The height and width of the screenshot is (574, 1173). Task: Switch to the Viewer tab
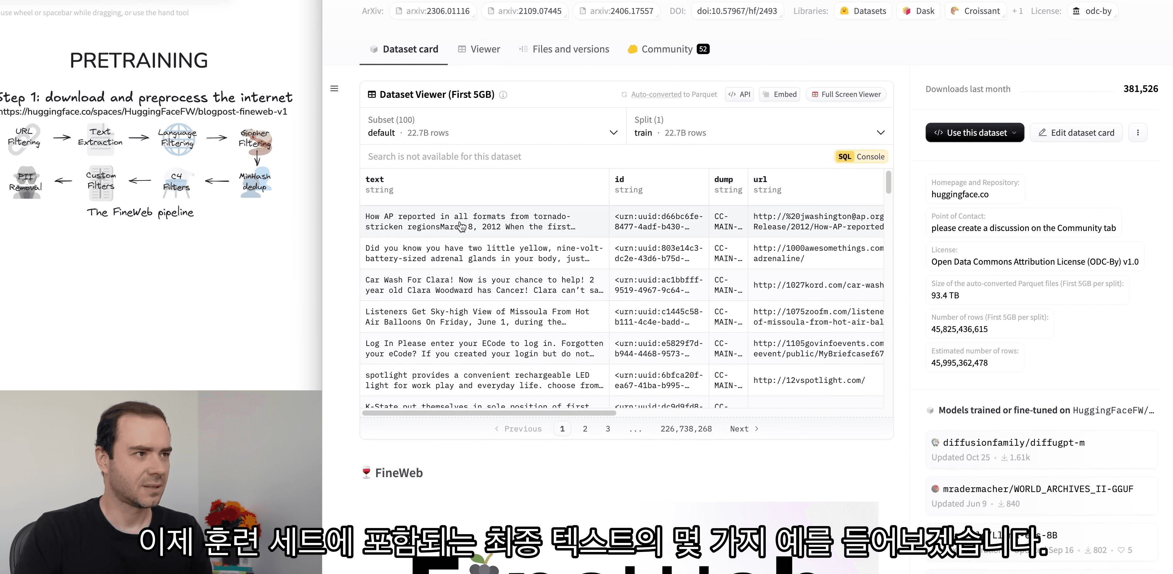[479, 49]
